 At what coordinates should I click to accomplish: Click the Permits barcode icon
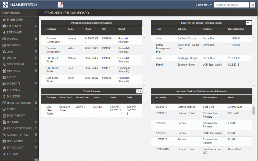pyautogui.click(x=4, y=39)
